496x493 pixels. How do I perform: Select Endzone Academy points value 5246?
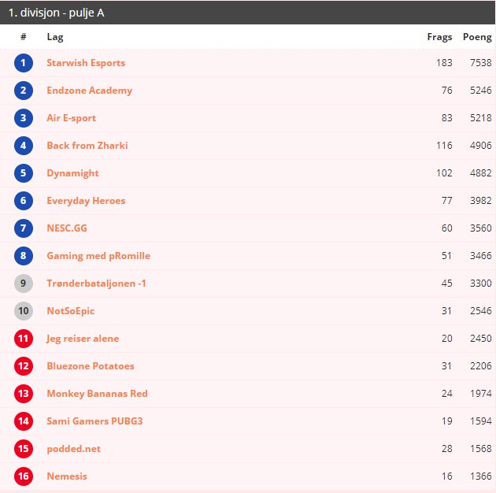[481, 91]
